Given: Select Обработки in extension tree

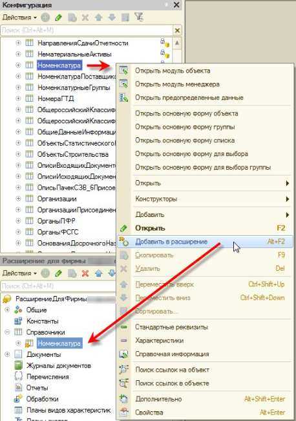Looking at the screenshot, I should point(42,399).
